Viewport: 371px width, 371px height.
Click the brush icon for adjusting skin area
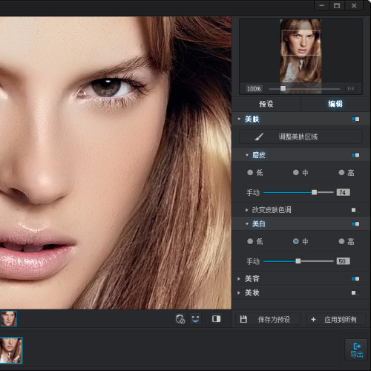click(259, 137)
